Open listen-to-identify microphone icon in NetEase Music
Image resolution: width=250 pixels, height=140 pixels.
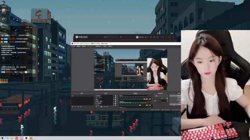[x=121, y=37]
